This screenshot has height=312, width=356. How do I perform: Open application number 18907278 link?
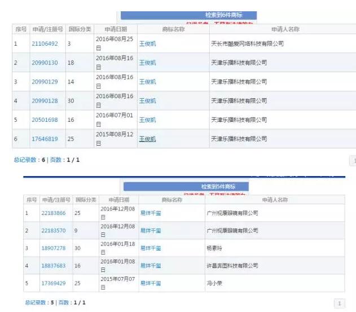tap(54, 248)
